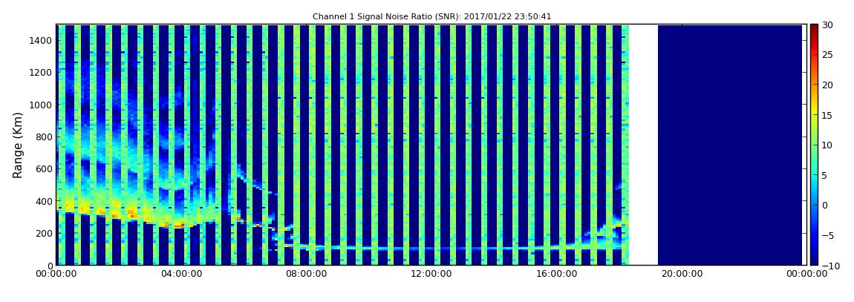Screen dimensions: 854x302
Task: Click the 1000 y-axis tick label
Action: (x=41, y=105)
